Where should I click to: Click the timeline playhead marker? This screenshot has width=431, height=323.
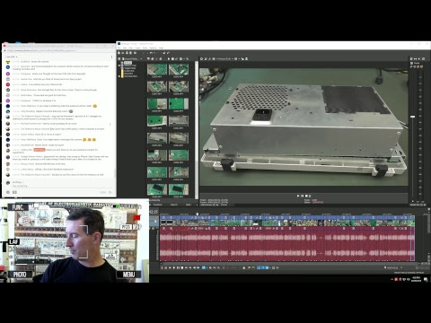(198, 214)
